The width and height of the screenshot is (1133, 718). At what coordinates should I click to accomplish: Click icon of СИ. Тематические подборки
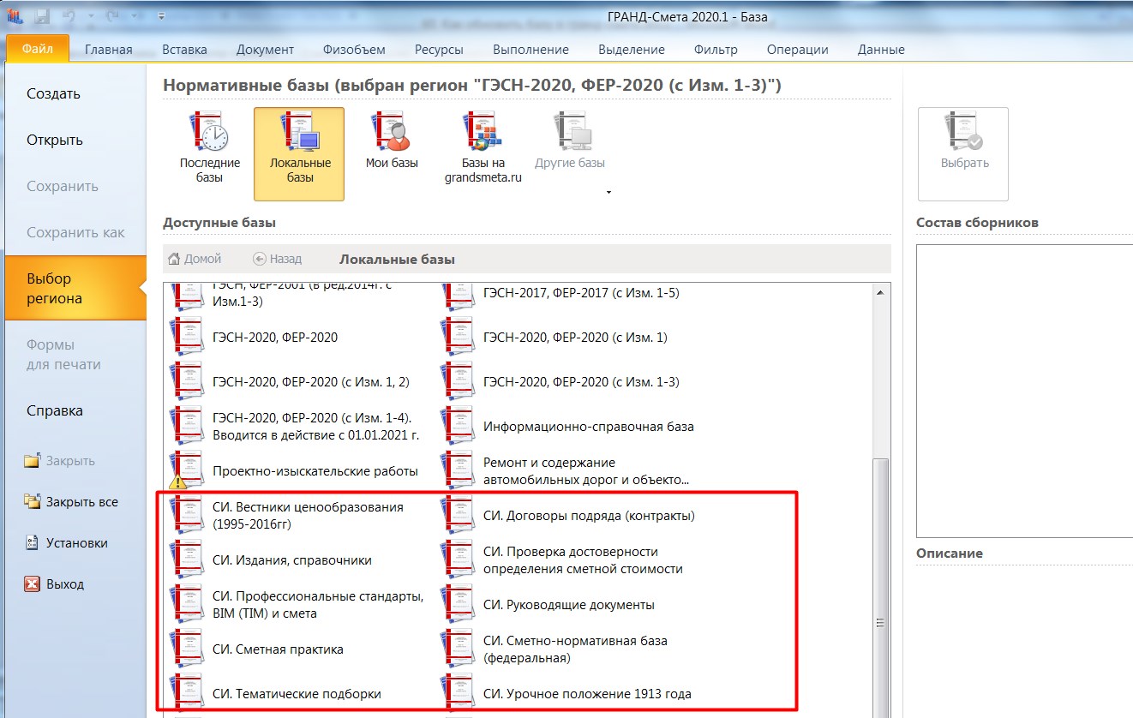[186, 692]
